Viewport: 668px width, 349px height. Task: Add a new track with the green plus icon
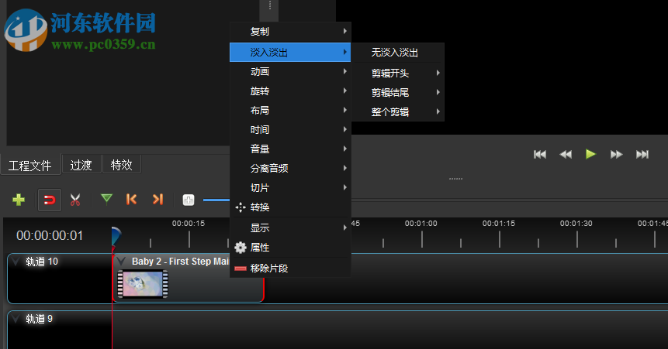[x=19, y=200]
